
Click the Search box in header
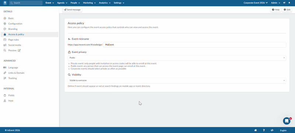(x=26, y=3)
